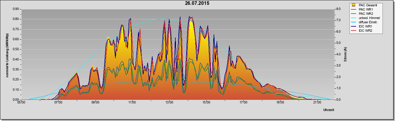Click the 13:00 time axis tick
This screenshot has height=121, width=395.
pos(169,103)
